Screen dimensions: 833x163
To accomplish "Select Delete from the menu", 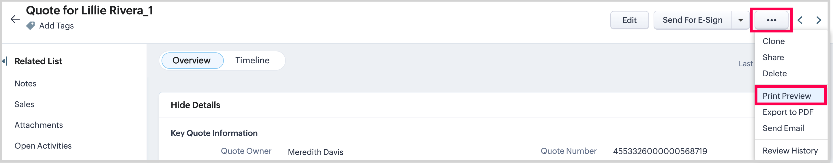I will [774, 74].
